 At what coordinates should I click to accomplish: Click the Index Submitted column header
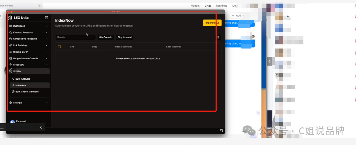click(x=123, y=47)
